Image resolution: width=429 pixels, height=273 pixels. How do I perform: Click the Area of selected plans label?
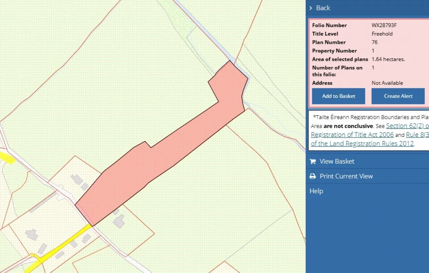click(340, 59)
